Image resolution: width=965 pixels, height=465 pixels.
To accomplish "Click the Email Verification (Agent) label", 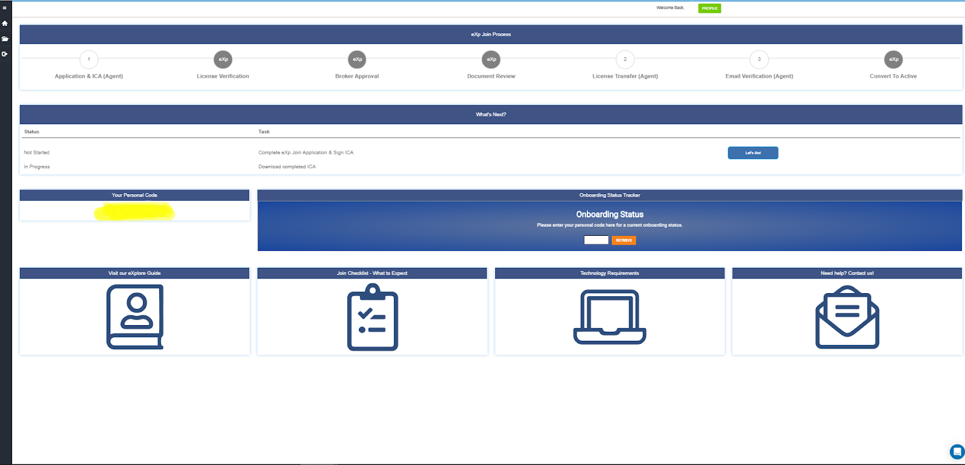I will [759, 77].
